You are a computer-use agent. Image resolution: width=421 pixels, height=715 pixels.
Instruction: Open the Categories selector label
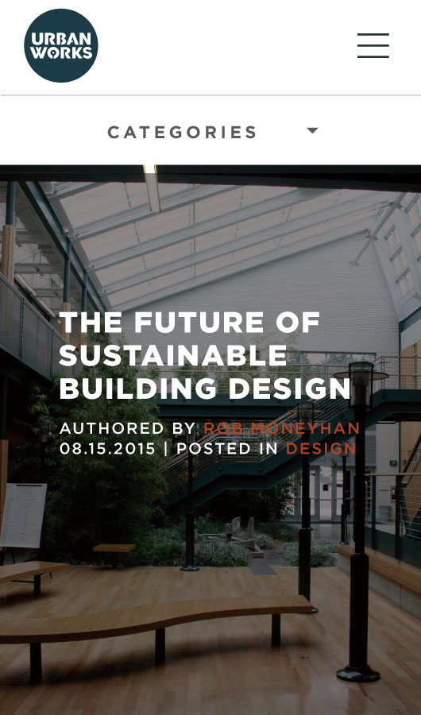182,132
